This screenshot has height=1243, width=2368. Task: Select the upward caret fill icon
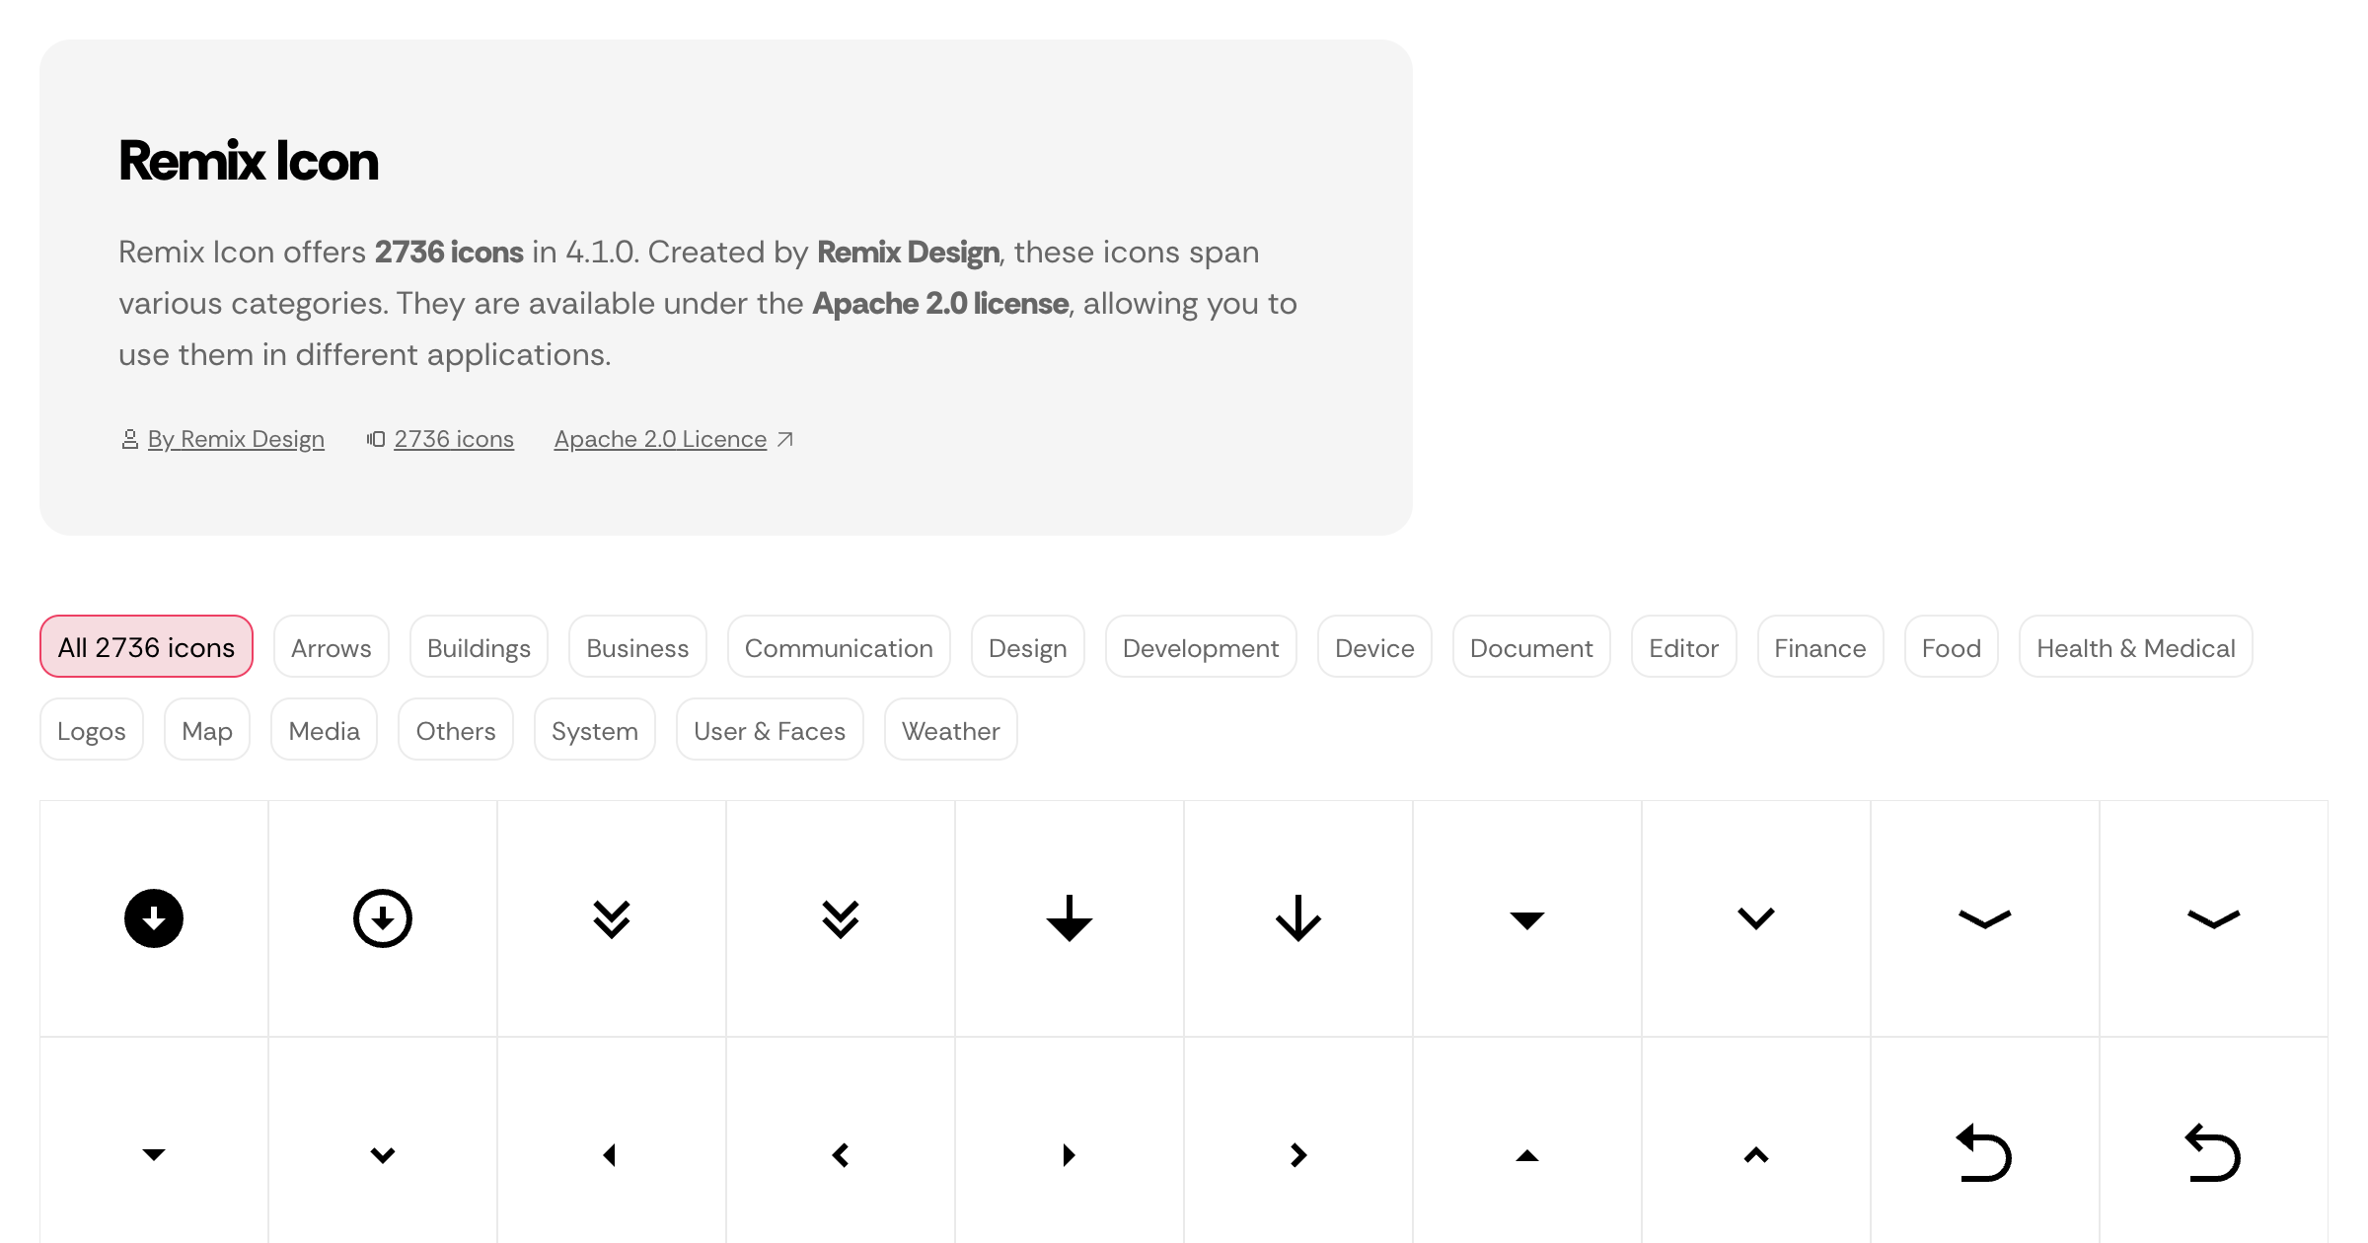pyautogui.click(x=1527, y=1154)
